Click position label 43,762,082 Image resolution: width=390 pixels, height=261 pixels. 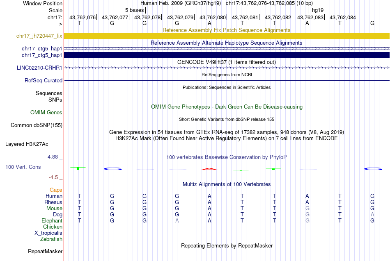coord(278,17)
